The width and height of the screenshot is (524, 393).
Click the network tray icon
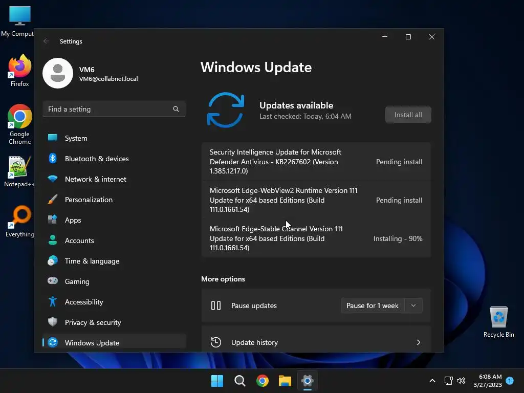(448, 381)
